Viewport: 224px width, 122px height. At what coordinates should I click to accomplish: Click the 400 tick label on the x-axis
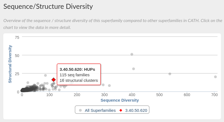pyautogui.click(x=132, y=95)
